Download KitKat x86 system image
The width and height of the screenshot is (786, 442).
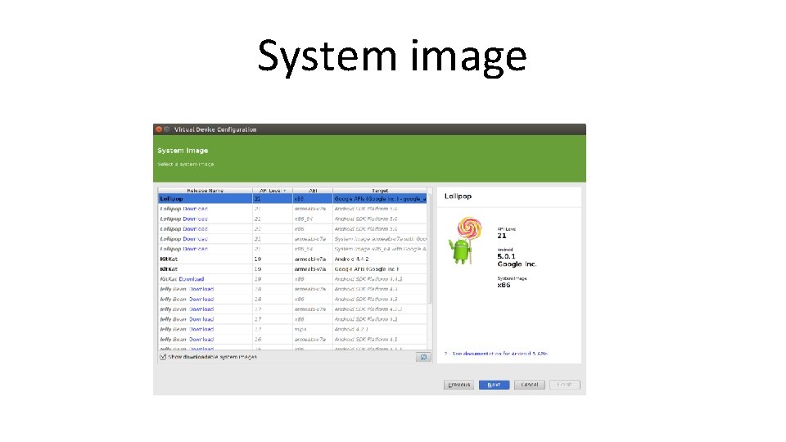coord(192,279)
